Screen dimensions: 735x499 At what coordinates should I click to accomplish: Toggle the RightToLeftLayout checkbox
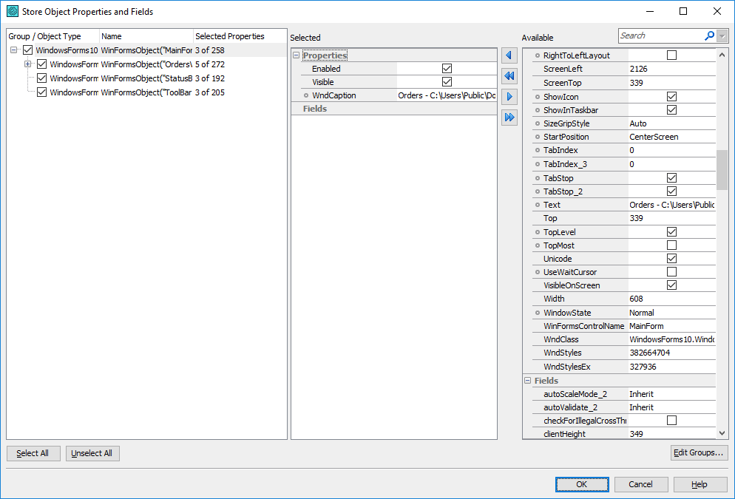click(671, 55)
